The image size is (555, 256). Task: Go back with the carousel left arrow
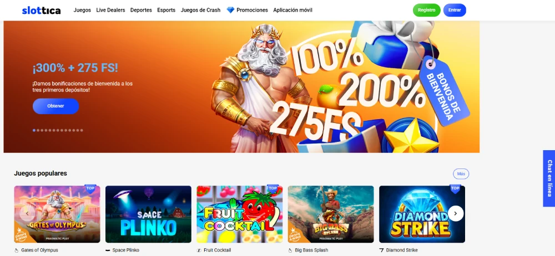27,213
